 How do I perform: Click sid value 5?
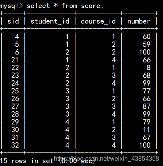click(17, 44)
